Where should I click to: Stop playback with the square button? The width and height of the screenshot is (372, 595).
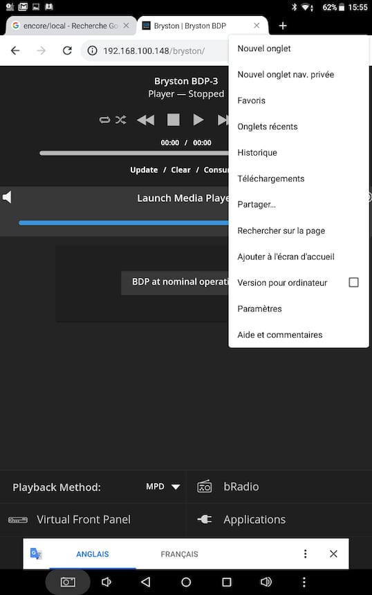click(174, 120)
